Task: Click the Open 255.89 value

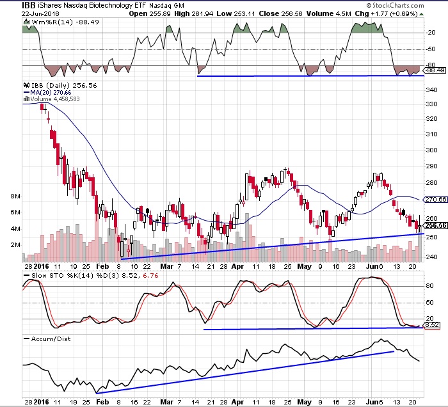Action: pos(150,13)
